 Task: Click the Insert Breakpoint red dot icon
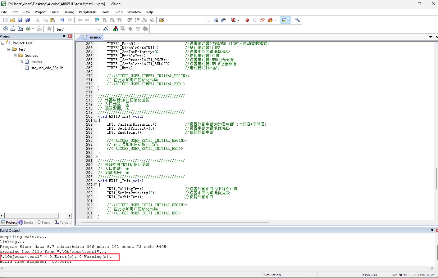click(x=247, y=20)
